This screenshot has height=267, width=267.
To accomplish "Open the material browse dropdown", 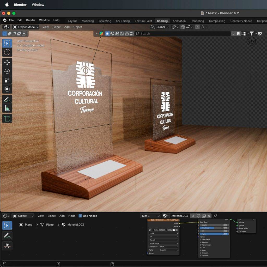I will pos(166,216).
